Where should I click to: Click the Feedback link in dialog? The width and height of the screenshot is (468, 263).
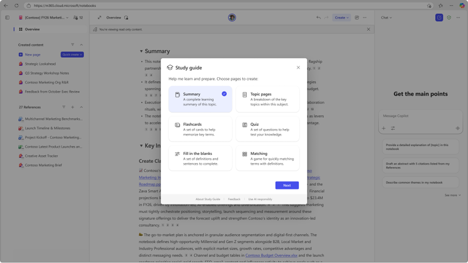234,199
